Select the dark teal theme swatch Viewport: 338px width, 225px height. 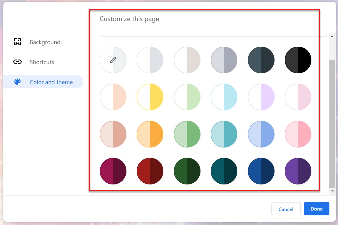click(224, 171)
